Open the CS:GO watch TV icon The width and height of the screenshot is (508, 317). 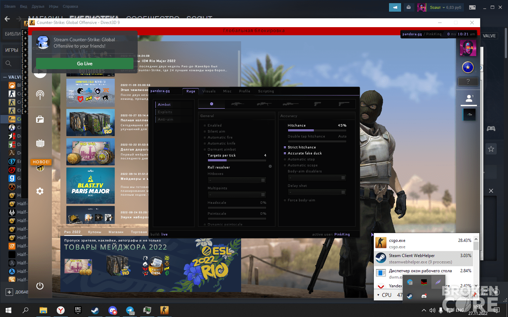point(40,143)
